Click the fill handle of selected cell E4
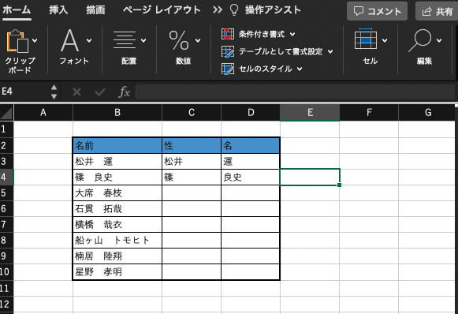Image resolution: width=458 pixels, height=314 pixels. click(x=339, y=185)
